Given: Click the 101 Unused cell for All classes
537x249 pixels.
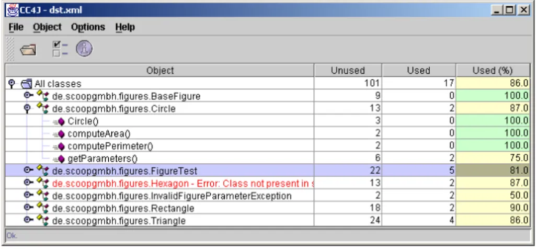Looking at the screenshot, I should coord(348,83).
